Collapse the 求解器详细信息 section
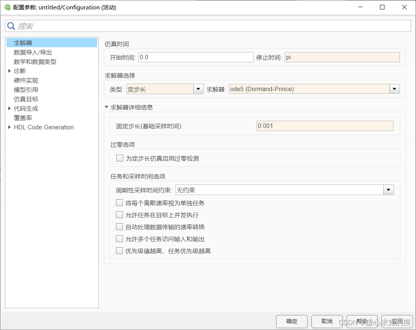 [107, 107]
